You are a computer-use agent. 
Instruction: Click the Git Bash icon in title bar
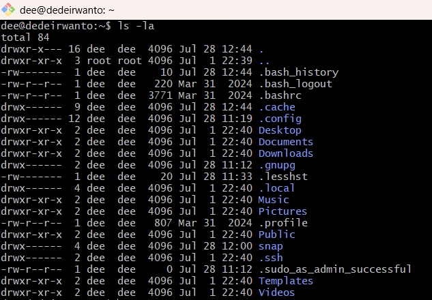coord(8,10)
